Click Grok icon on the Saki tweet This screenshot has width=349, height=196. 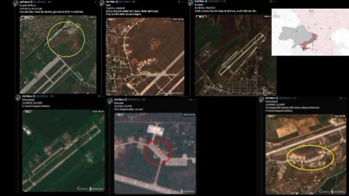click(x=178, y=2)
